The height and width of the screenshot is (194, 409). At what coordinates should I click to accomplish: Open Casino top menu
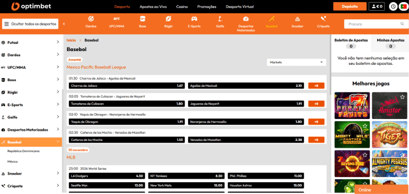(182, 7)
